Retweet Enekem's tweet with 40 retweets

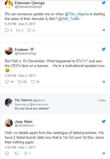20,82
